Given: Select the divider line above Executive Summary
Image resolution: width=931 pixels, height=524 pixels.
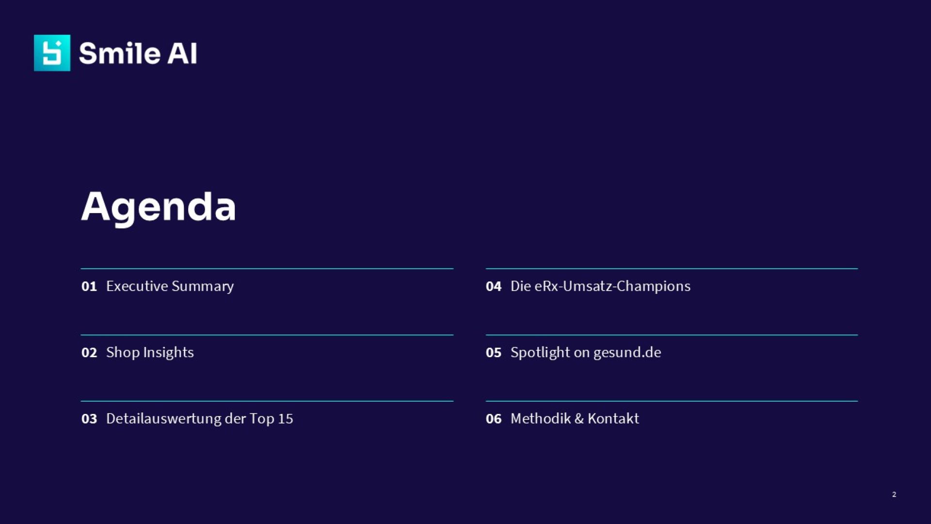Looking at the screenshot, I should [267, 268].
